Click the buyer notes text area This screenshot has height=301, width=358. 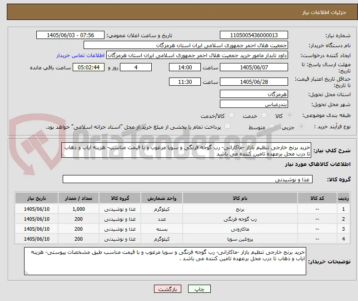point(165,261)
